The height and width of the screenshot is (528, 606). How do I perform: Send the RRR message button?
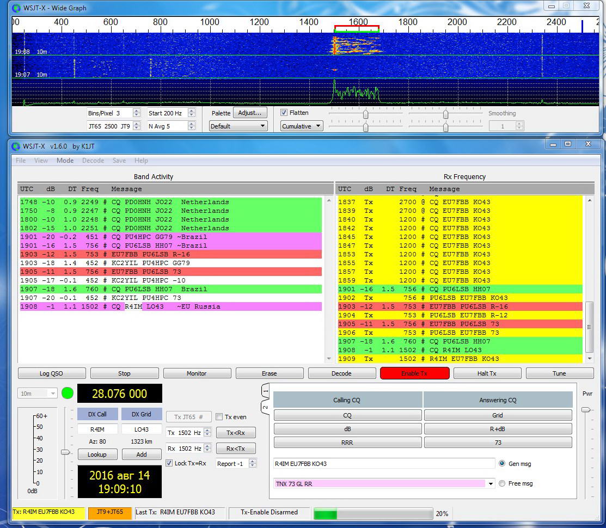347,442
